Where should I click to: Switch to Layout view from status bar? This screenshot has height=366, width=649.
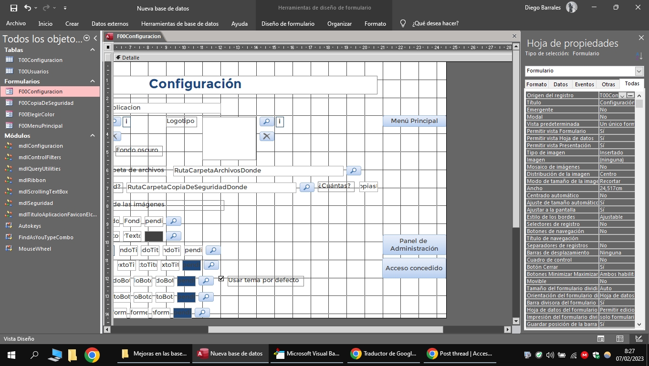click(x=620, y=339)
